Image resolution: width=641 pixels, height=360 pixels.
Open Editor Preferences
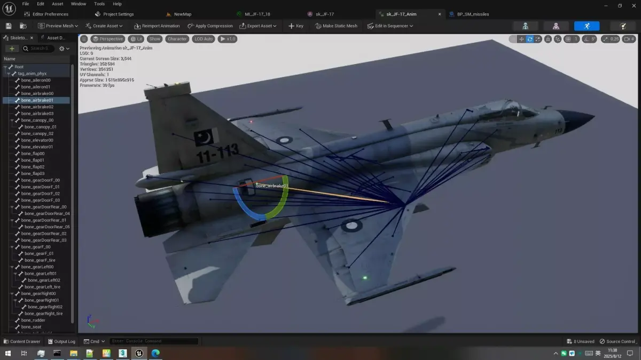coord(46,14)
